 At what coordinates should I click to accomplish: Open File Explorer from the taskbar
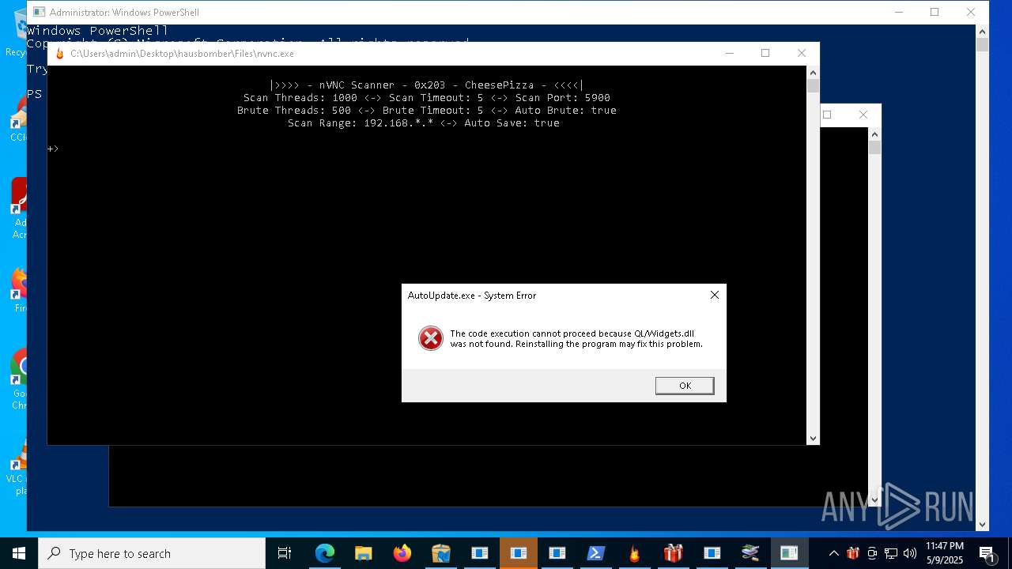pyautogui.click(x=364, y=553)
